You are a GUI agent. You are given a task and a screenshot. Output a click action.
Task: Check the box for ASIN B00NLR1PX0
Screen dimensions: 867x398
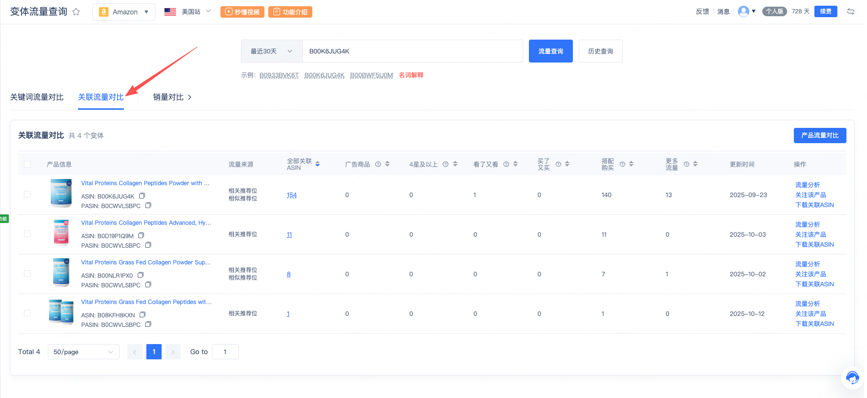pyautogui.click(x=27, y=273)
